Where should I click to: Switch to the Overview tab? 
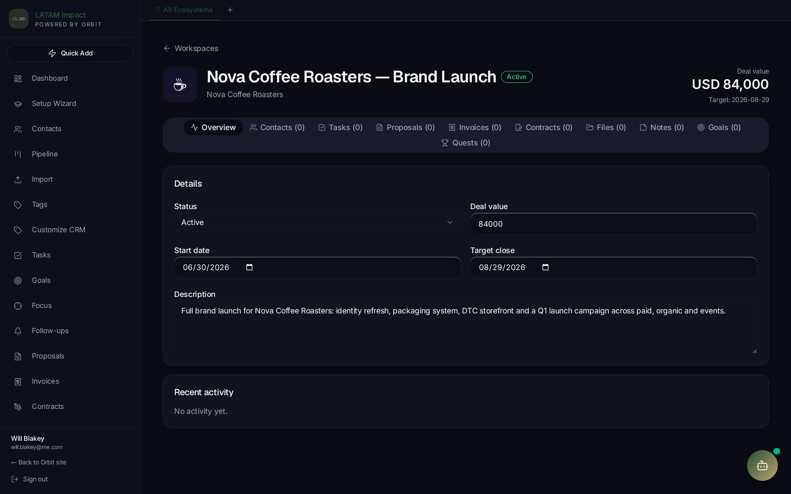[x=213, y=127]
